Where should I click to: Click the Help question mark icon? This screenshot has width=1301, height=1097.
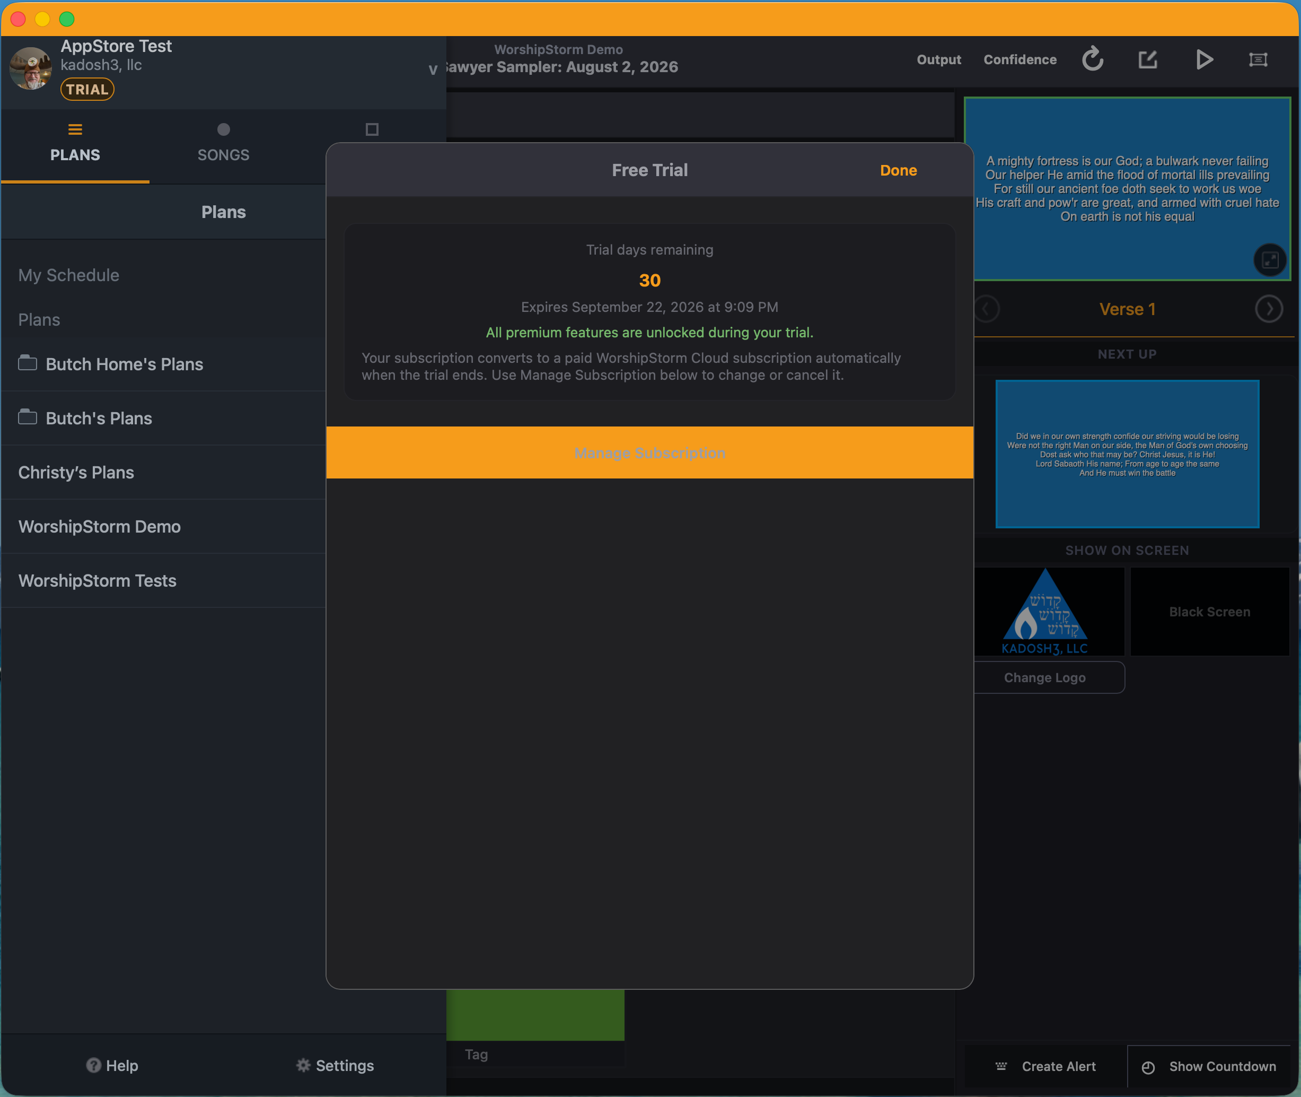coord(93,1065)
